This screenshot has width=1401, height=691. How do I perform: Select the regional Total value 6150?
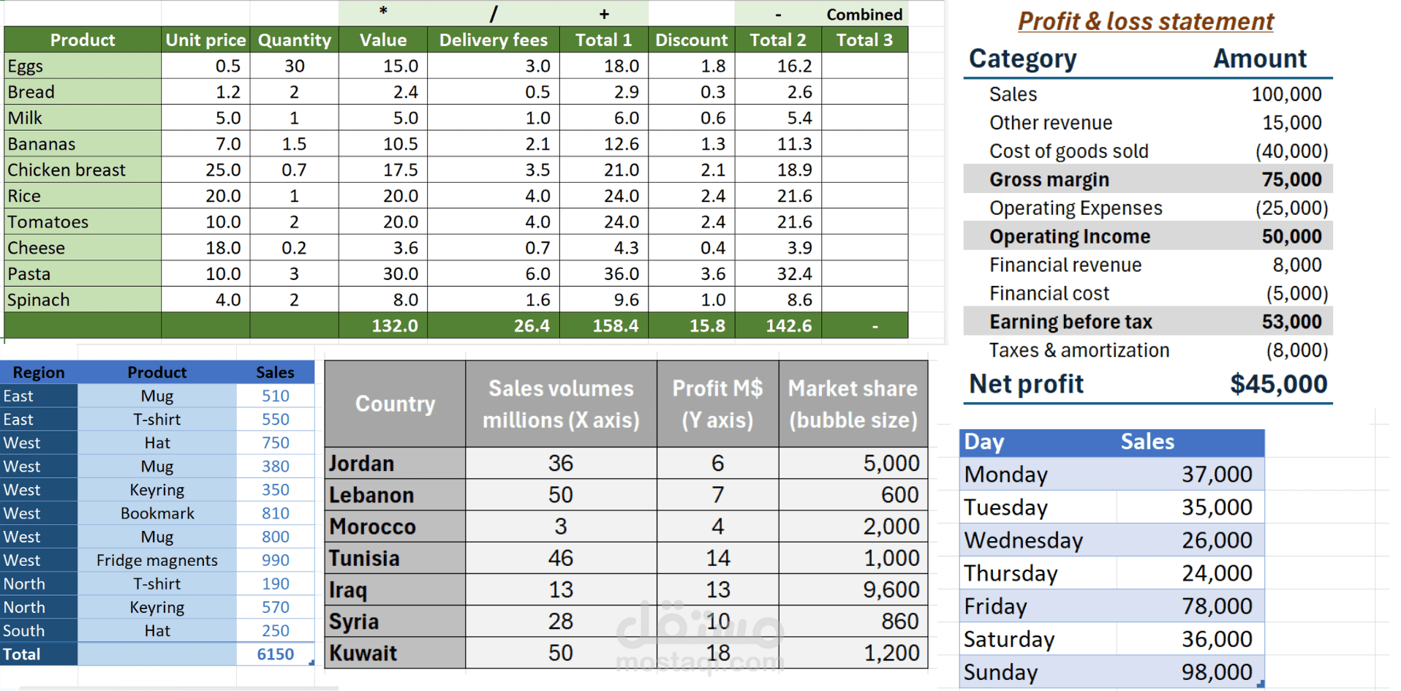pyautogui.click(x=276, y=654)
